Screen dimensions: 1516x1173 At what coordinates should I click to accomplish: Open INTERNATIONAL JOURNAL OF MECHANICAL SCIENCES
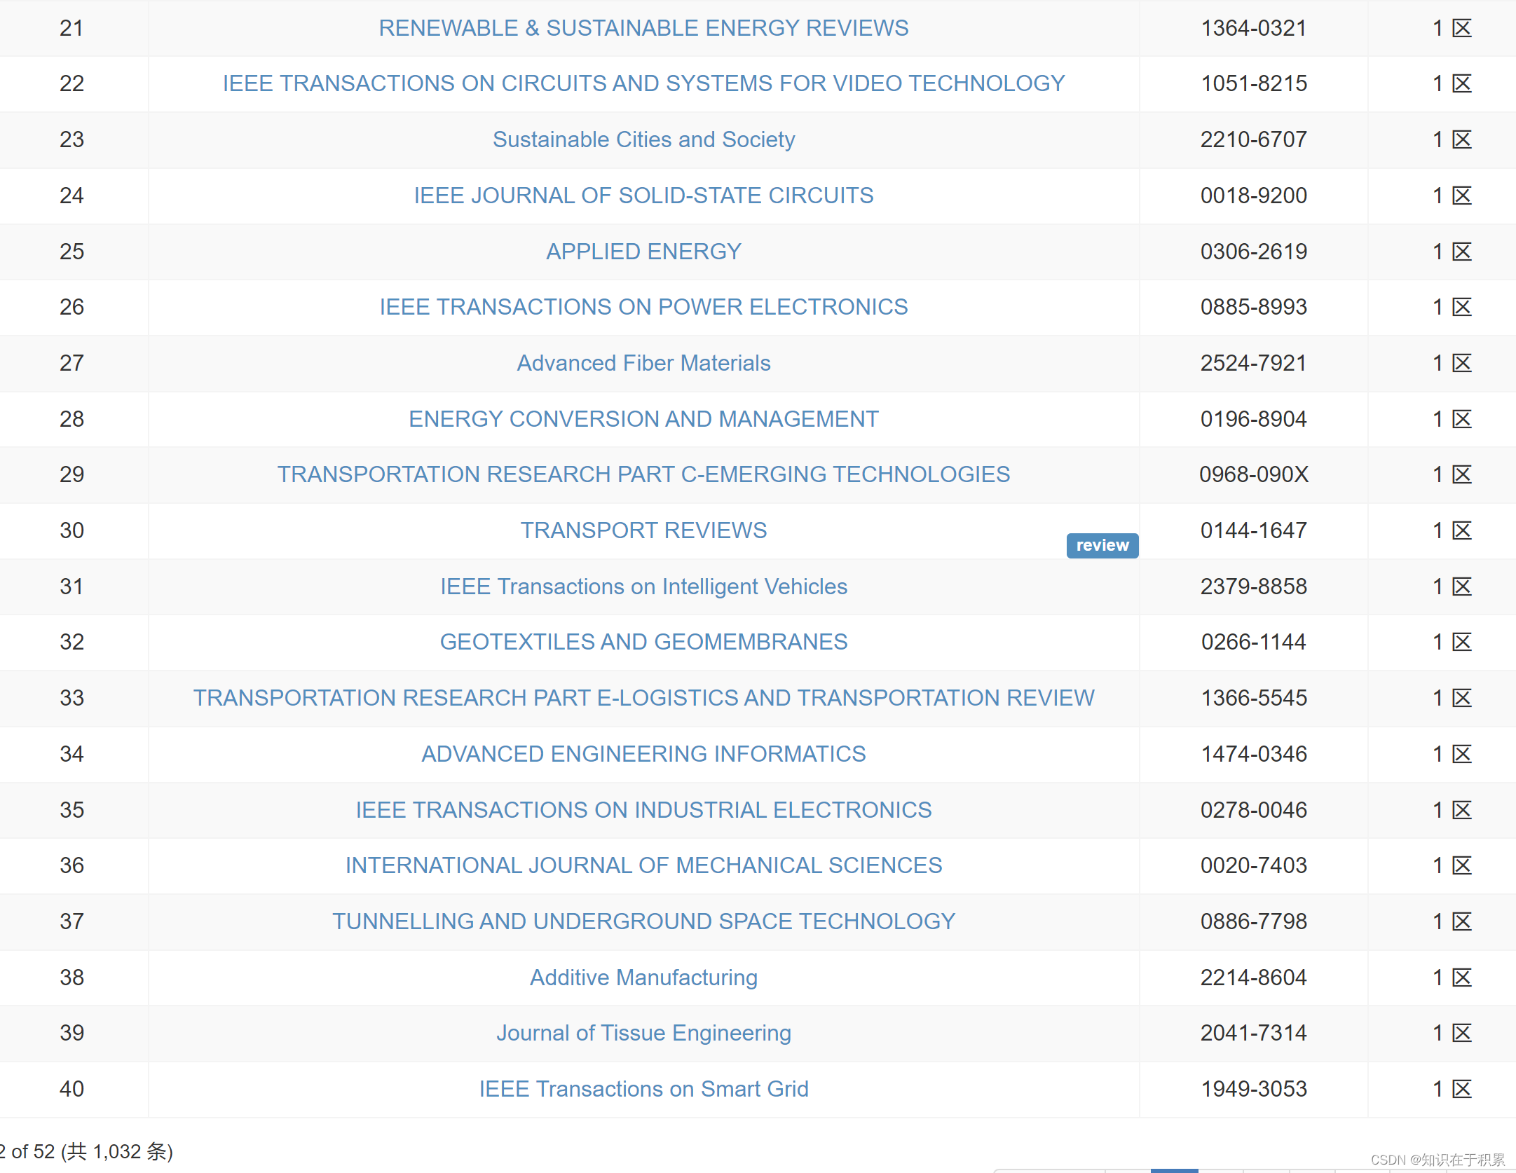click(x=643, y=865)
